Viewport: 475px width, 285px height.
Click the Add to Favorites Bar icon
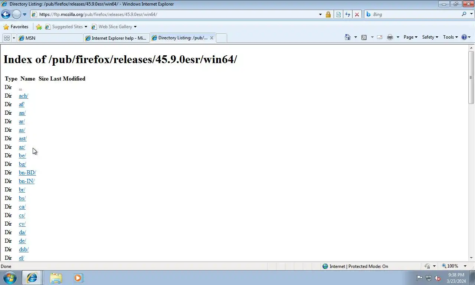(x=39, y=27)
